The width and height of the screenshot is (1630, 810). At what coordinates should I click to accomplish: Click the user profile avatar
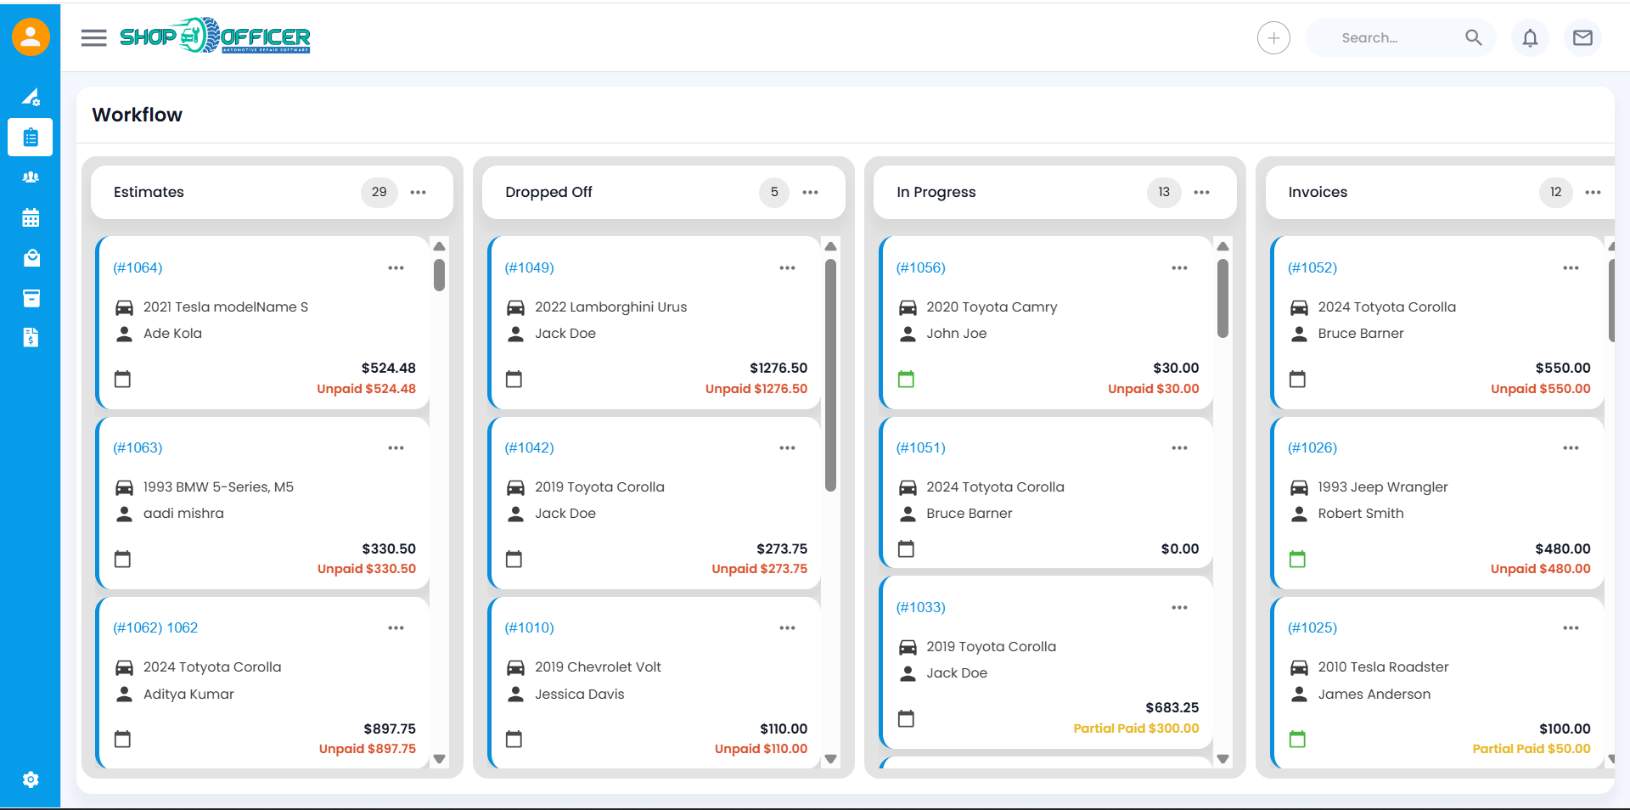point(31,37)
